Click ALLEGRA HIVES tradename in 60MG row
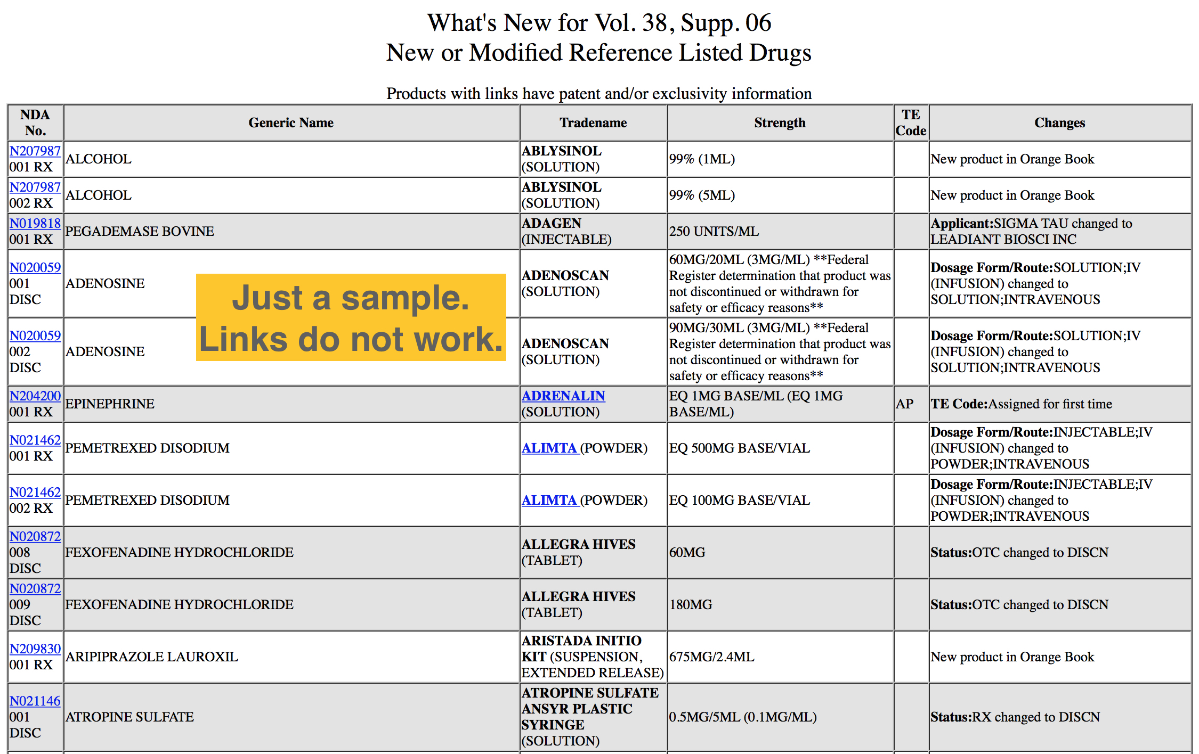1199x754 pixels. [x=593, y=552]
